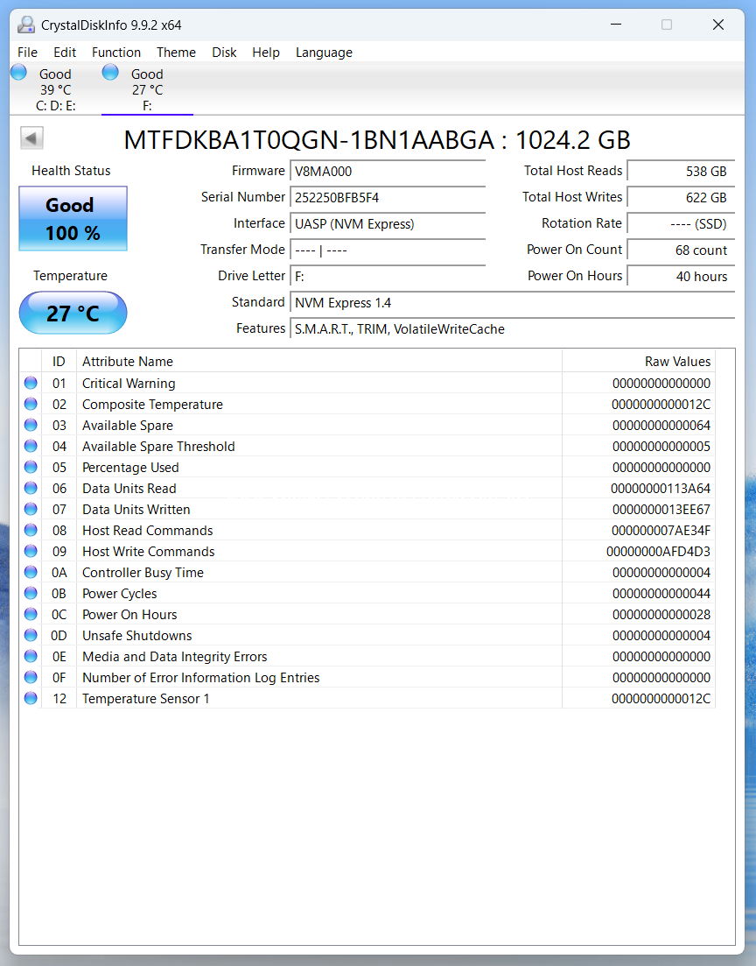Click the Power On Count value 68 count

coord(681,250)
